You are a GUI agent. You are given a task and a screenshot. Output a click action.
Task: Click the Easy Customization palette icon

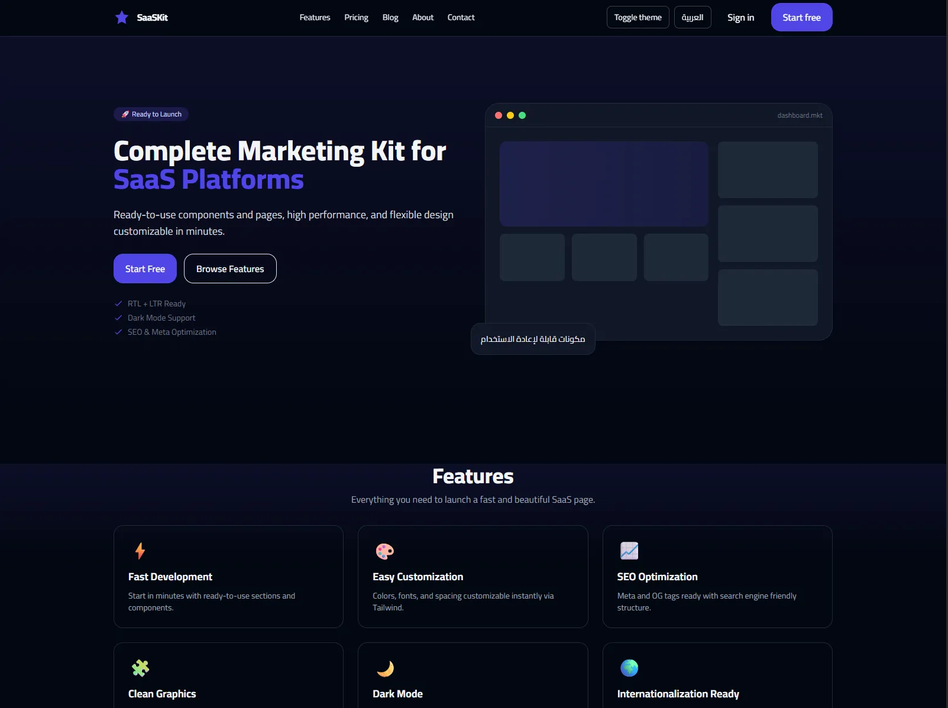384,551
